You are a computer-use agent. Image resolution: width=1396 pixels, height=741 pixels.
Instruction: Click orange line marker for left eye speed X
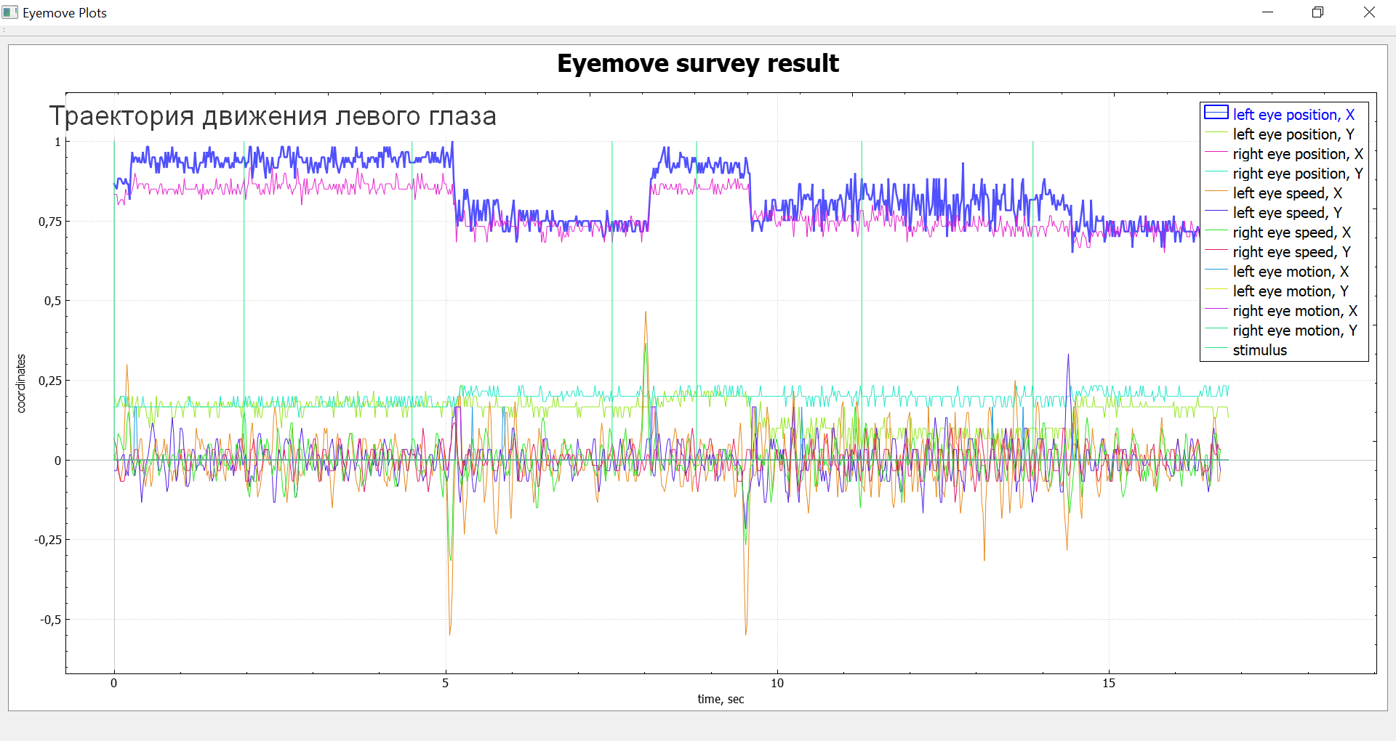click(x=1216, y=192)
